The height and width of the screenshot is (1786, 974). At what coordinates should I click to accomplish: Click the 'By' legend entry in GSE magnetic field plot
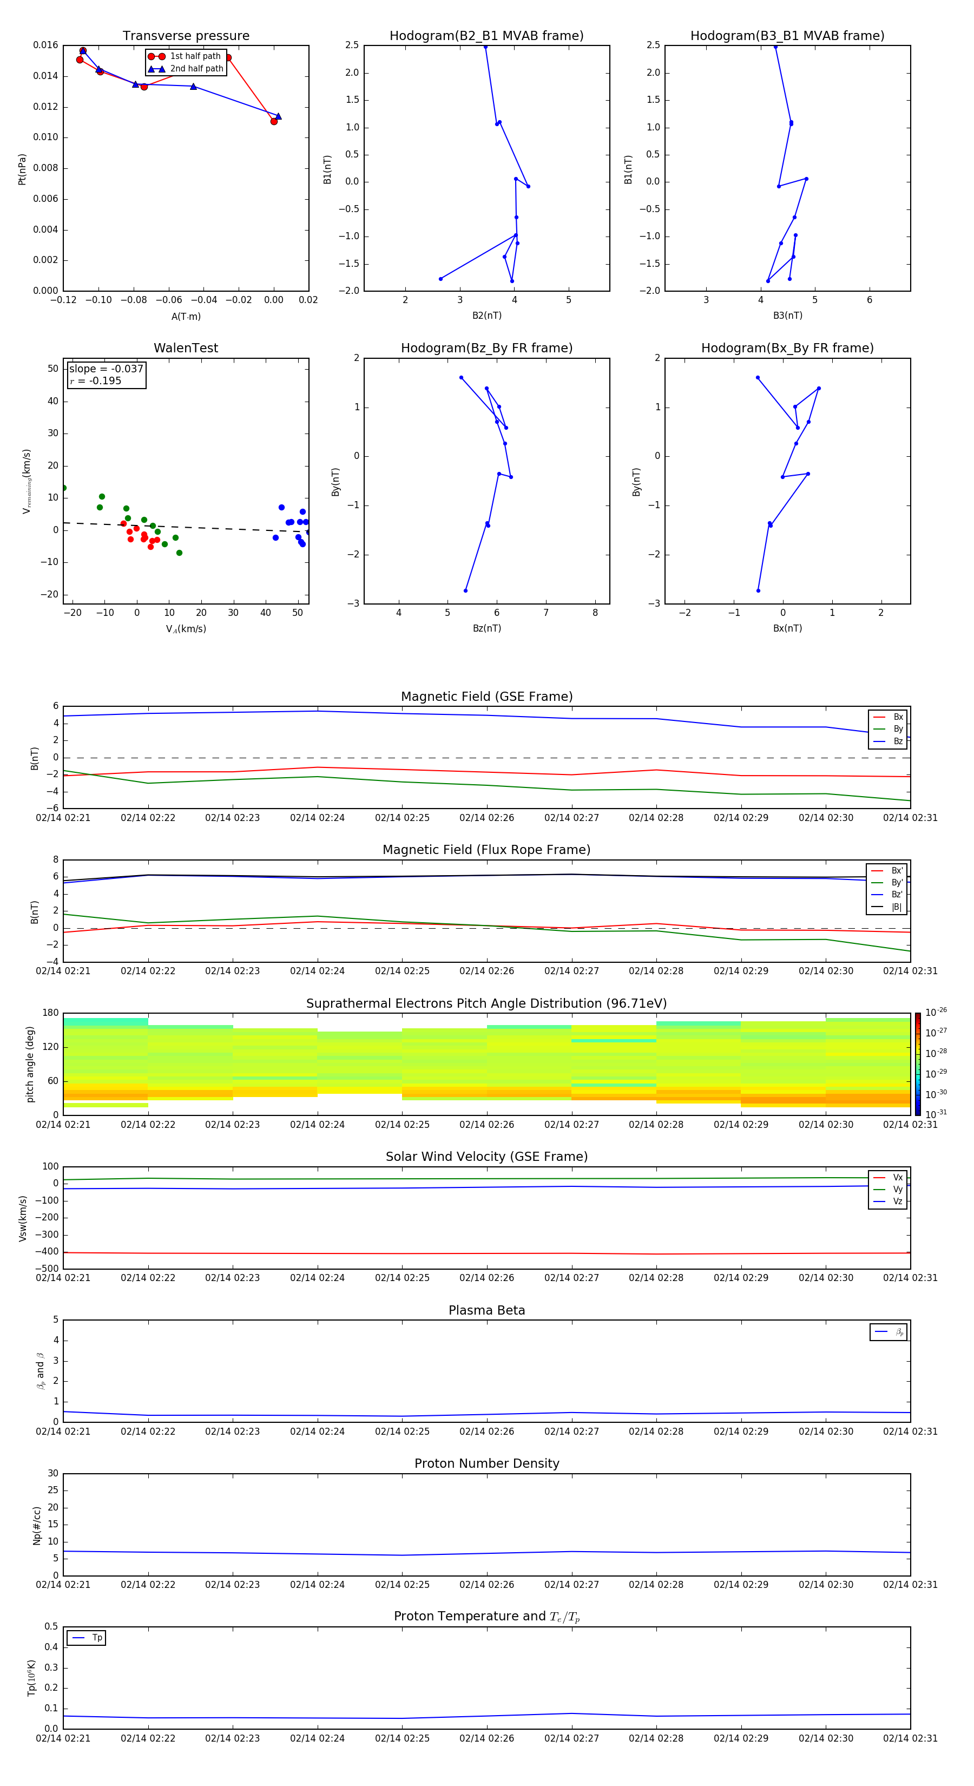(x=888, y=728)
